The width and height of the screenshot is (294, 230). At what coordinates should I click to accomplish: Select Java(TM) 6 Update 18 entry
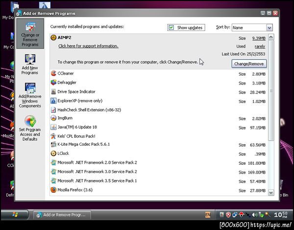159,127
